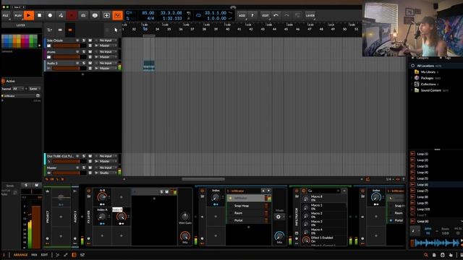Screen dimensions: 463x260
Task: Mute the Audio 3 track
Action: 90,63
